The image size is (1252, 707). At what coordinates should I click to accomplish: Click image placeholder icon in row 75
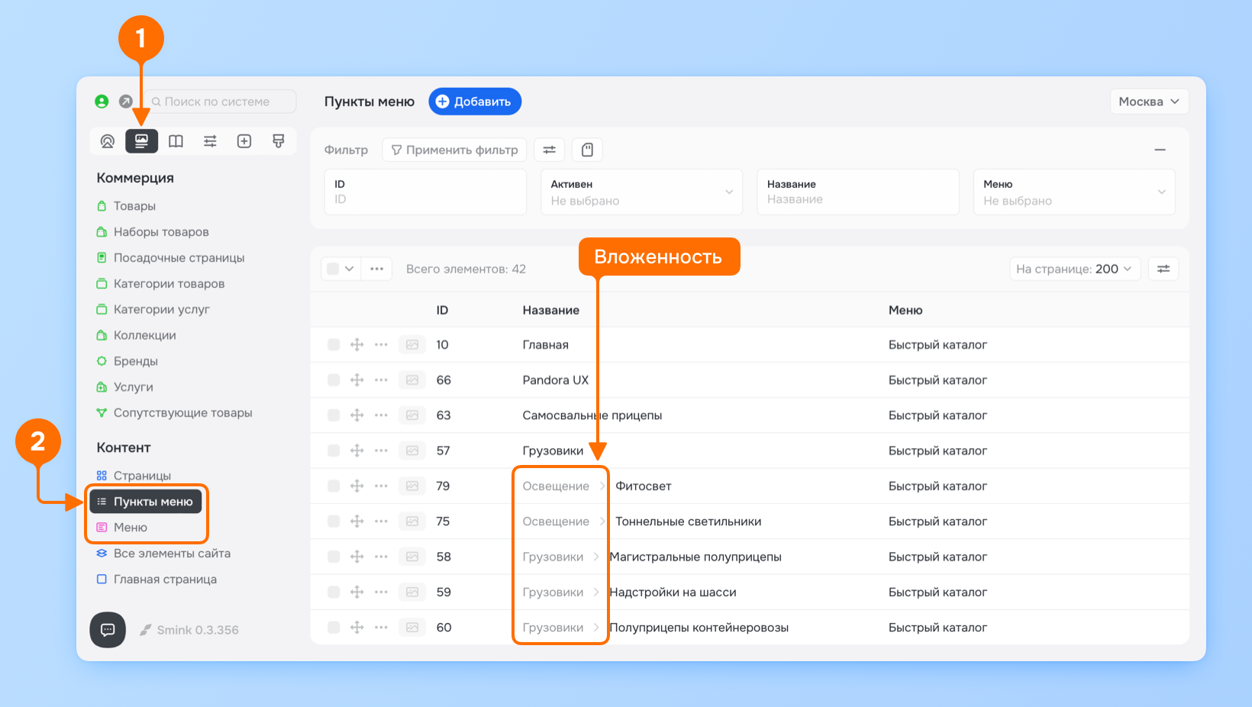[412, 521]
